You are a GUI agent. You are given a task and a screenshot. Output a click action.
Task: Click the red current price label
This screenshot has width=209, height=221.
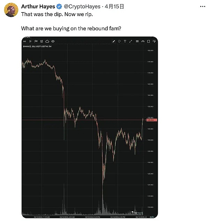pos(150,120)
